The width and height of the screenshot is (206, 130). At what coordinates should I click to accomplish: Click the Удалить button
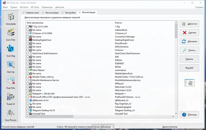(x=189, y=33)
